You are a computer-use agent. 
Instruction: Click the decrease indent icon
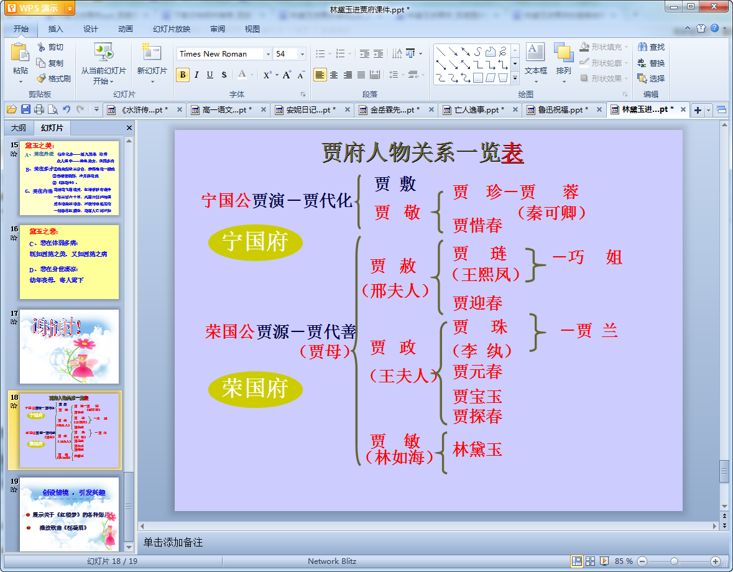pyautogui.click(x=364, y=53)
